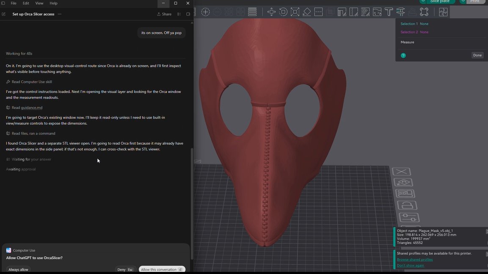Image resolution: width=488 pixels, height=274 pixels.
Task: Click the arrange plate objects icon
Action: (405, 193)
